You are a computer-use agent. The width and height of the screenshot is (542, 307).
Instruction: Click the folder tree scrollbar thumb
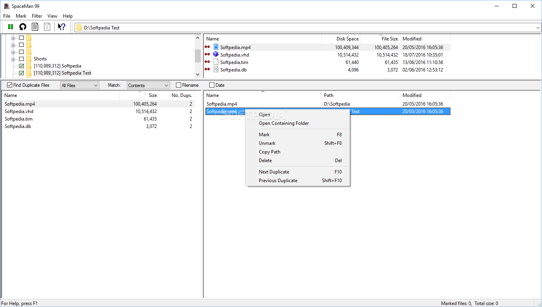(198, 56)
